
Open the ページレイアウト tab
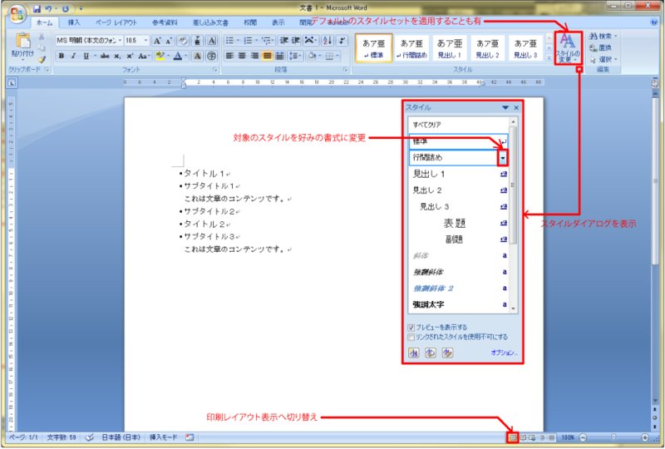(x=116, y=22)
